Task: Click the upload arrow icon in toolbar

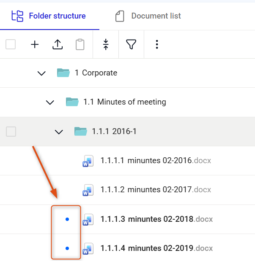Action: [58, 44]
